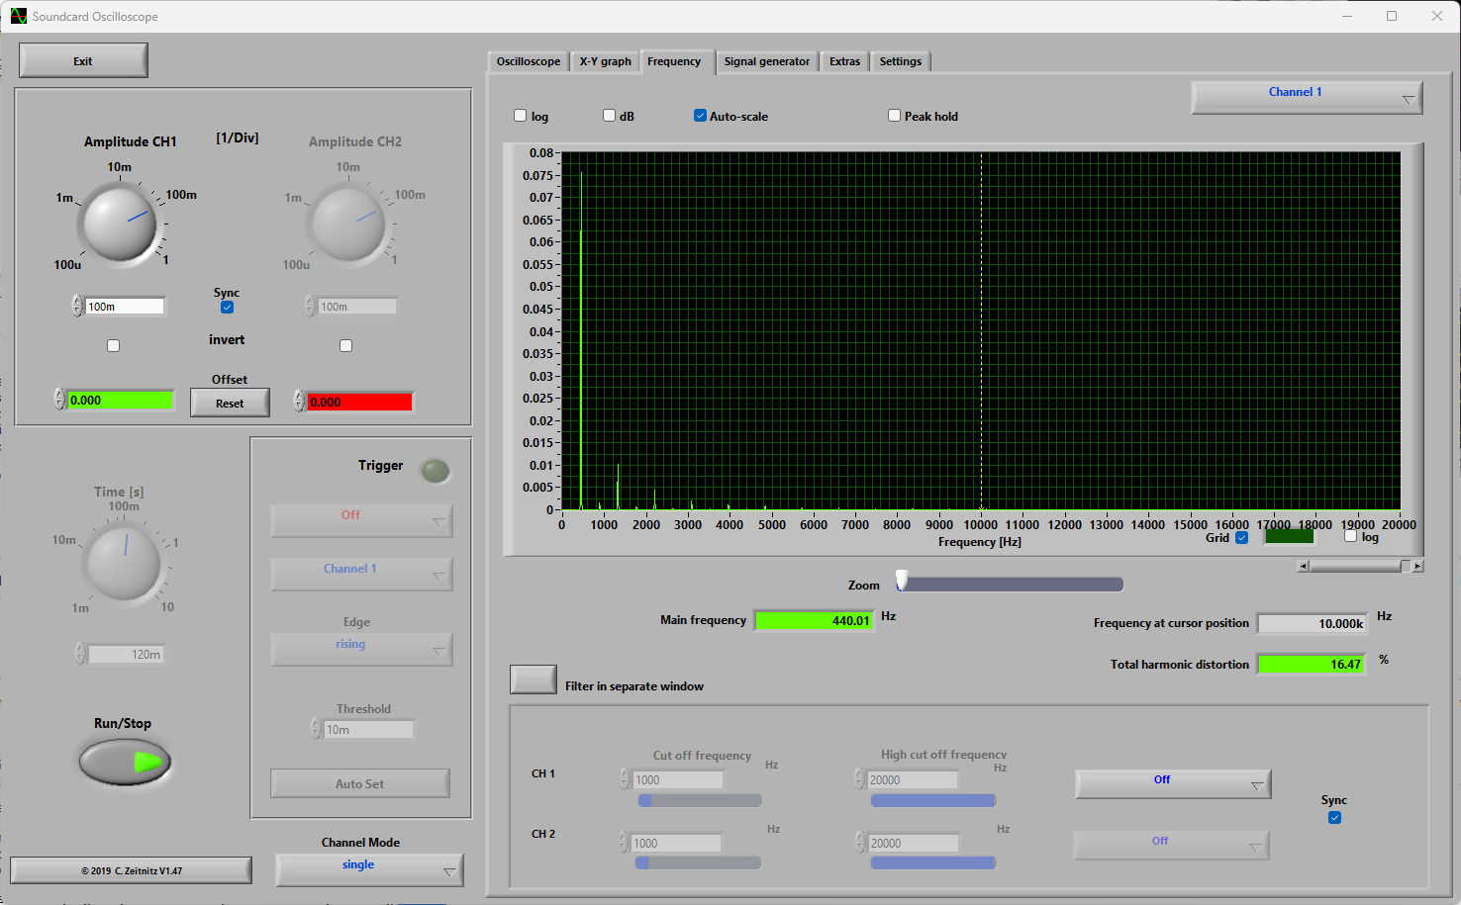Expand the Channel Mode single dropdown
Viewport: 1461px width, 905px height.
(x=369, y=869)
